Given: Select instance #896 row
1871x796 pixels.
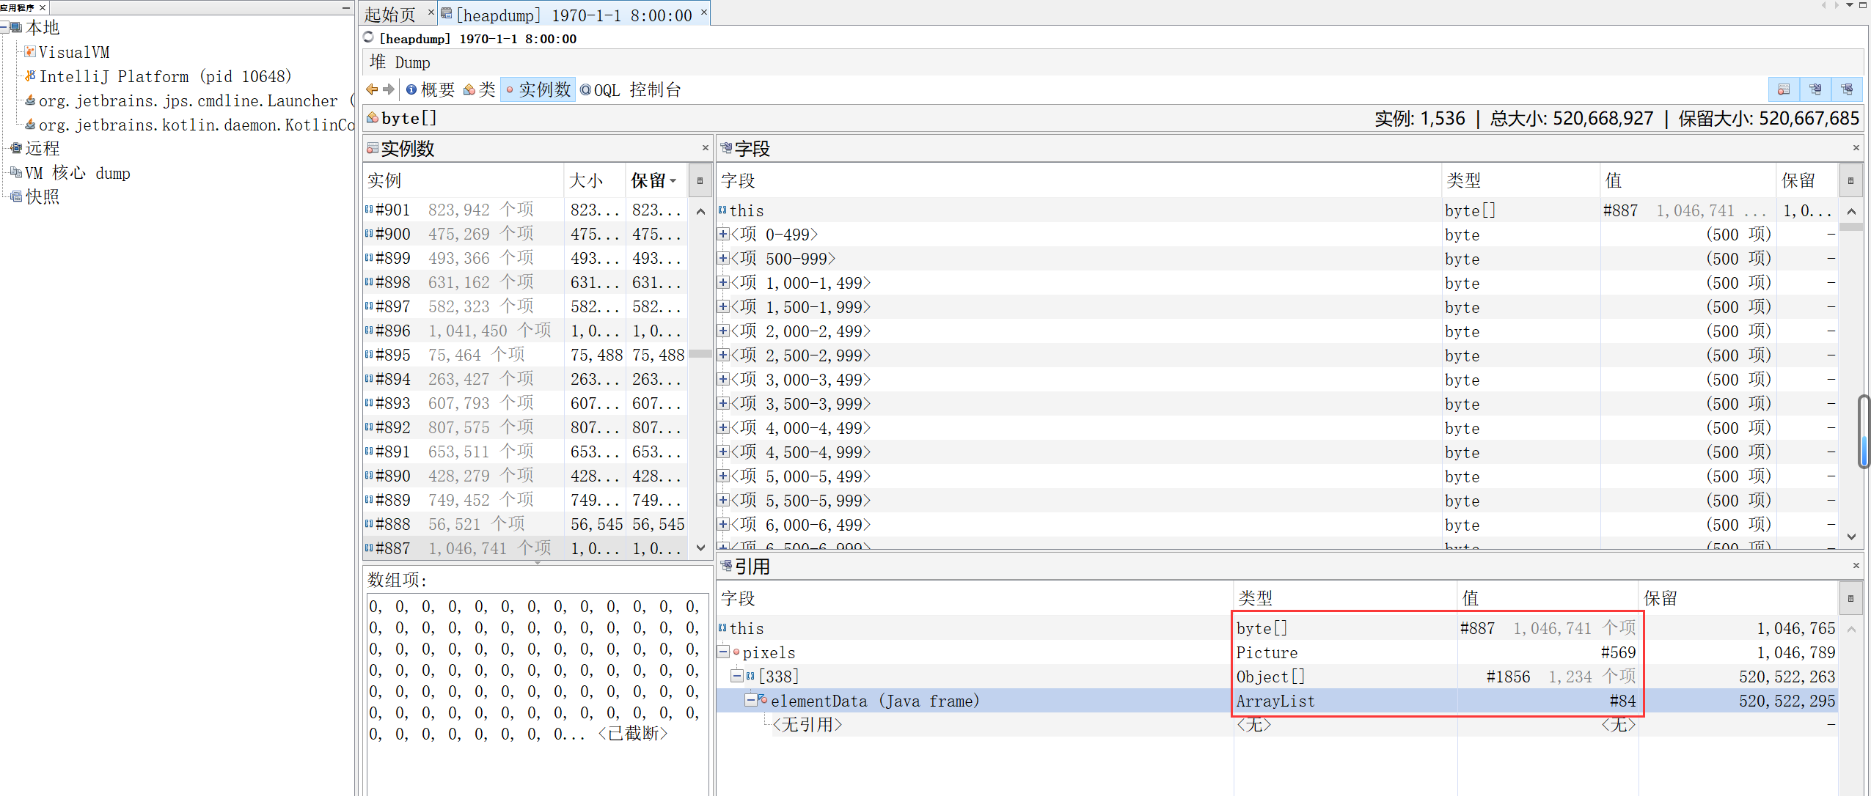Looking at the screenshot, I should point(525,331).
